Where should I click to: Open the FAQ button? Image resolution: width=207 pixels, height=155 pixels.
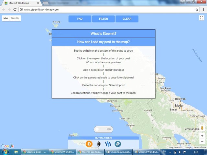(x=80, y=19)
